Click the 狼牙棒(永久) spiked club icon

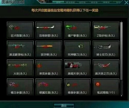pyautogui.click(x=45, y=46)
